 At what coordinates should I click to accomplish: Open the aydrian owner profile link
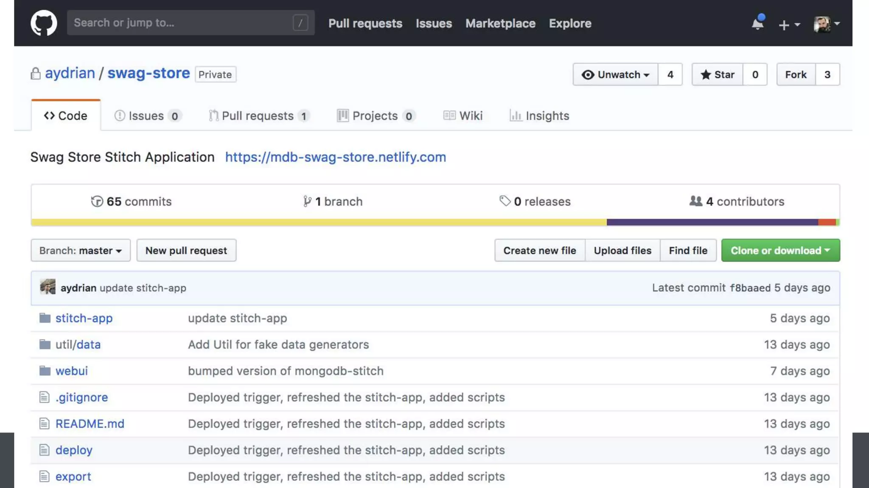click(x=70, y=73)
